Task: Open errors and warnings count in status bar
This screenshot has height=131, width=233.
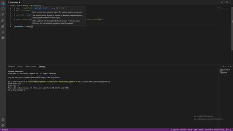Action: (x=5, y=130)
